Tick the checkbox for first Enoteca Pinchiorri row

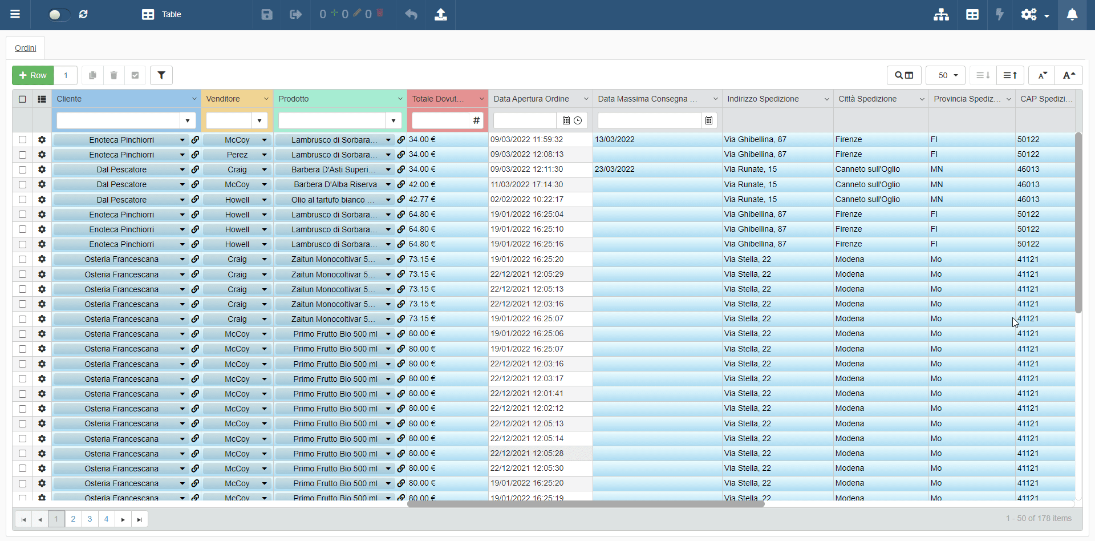pyautogui.click(x=22, y=140)
